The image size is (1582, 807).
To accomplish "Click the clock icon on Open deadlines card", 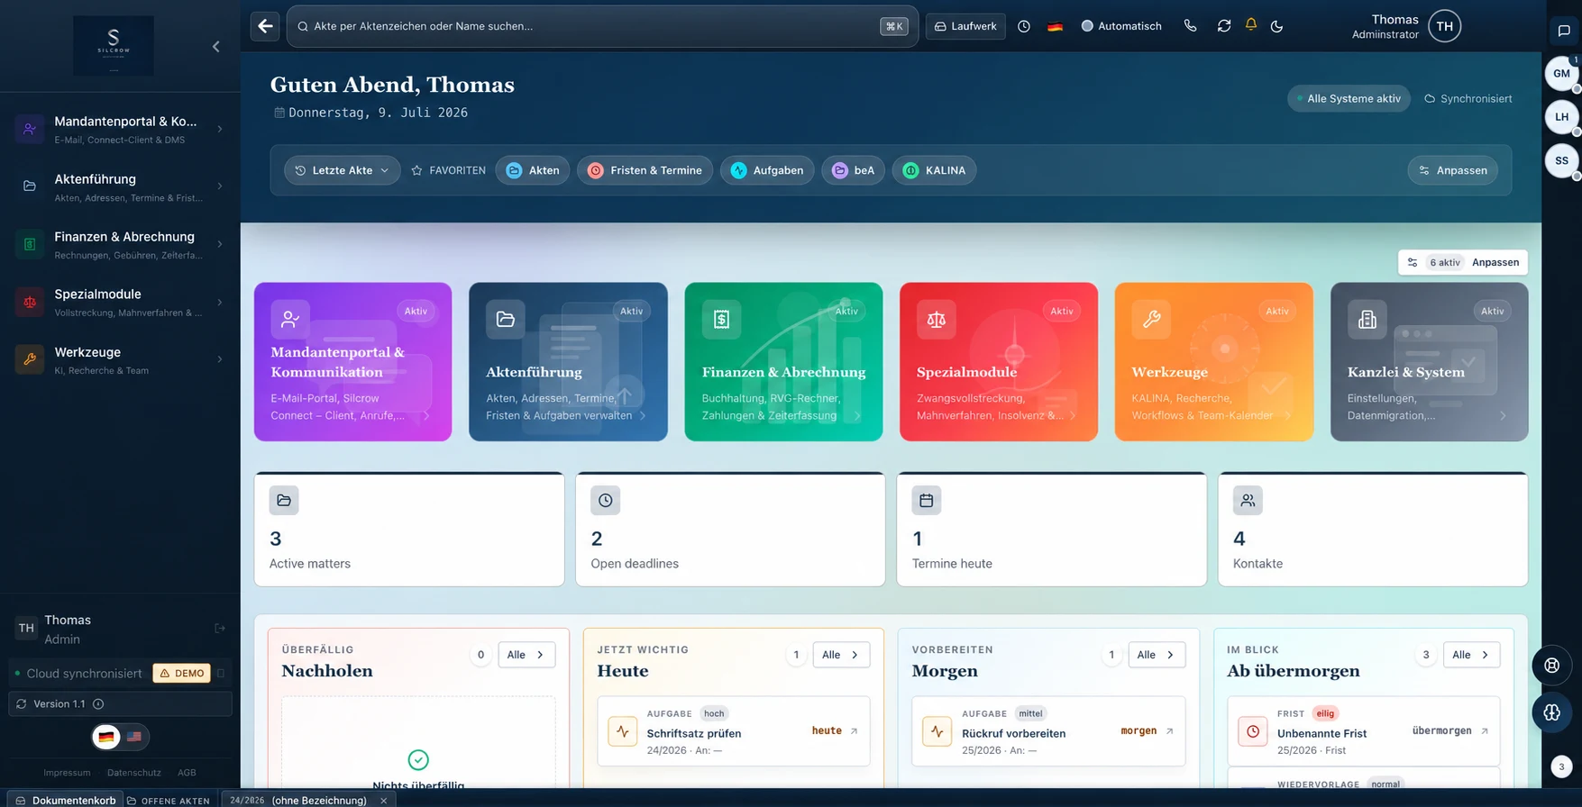I will point(605,500).
